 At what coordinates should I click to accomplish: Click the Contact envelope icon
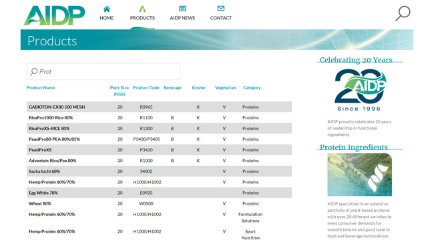pyautogui.click(x=221, y=8)
